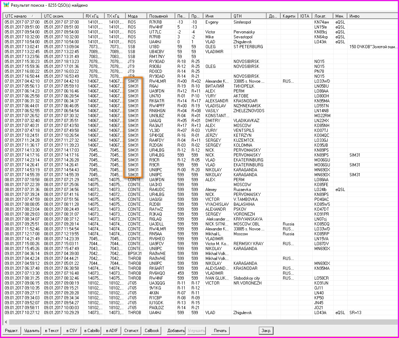Select the row with callsign SP4XQE
399x338 pixels.
[157, 135]
